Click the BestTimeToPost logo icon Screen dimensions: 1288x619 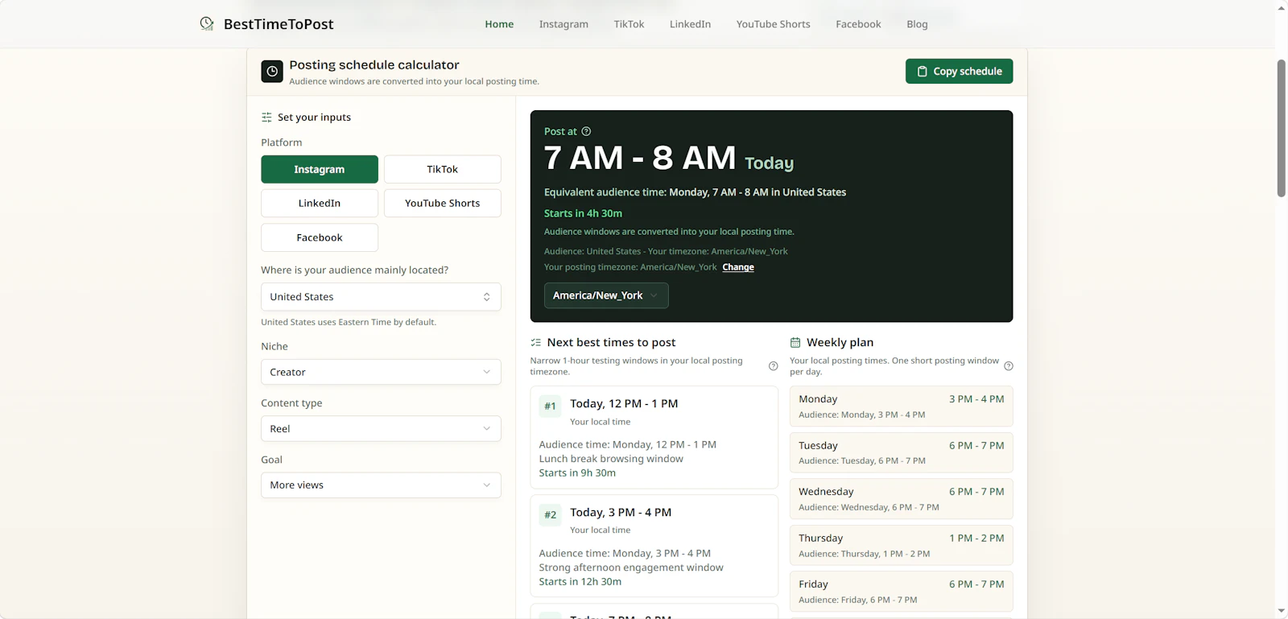207,24
